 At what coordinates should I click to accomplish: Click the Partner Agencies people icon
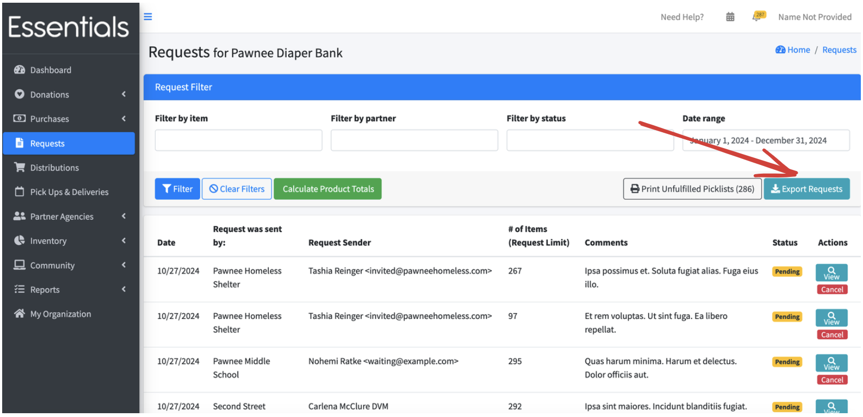pyautogui.click(x=20, y=216)
